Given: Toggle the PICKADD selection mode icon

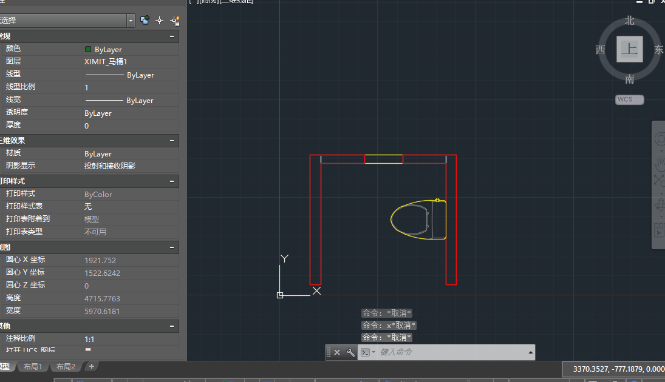Looking at the screenshot, I should click(x=145, y=20).
